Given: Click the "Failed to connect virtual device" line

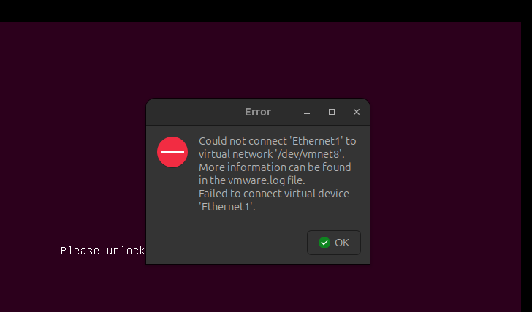Looking at the screenshot, I should [274, 194].
